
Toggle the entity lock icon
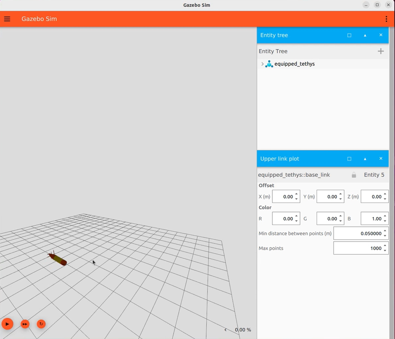pyautogui.click(x=354, y=175)
